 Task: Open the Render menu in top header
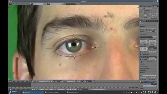point(18,4)
